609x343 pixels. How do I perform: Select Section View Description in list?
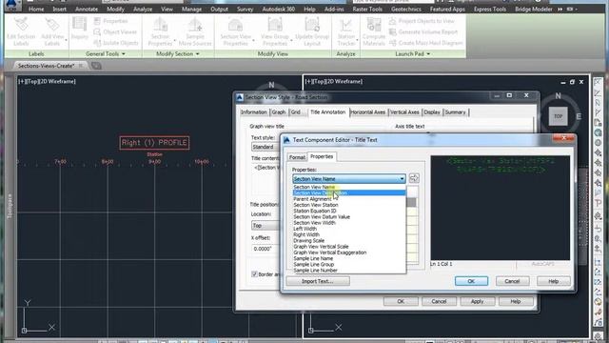(349, 192)
